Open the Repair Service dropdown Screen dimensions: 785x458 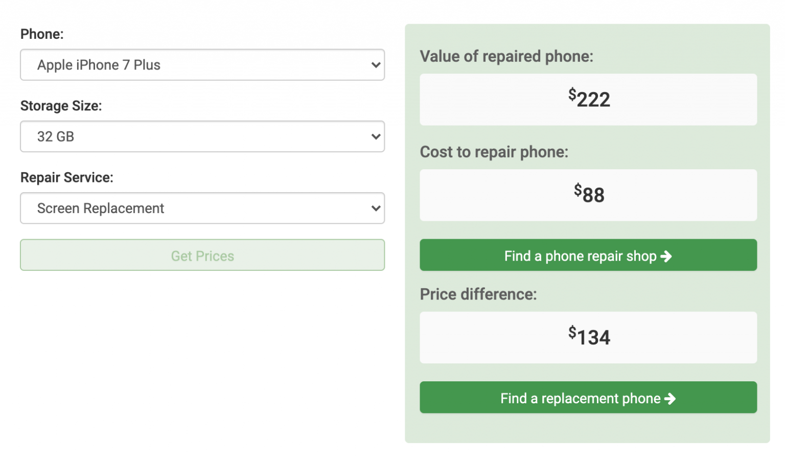tap(202, 208)
